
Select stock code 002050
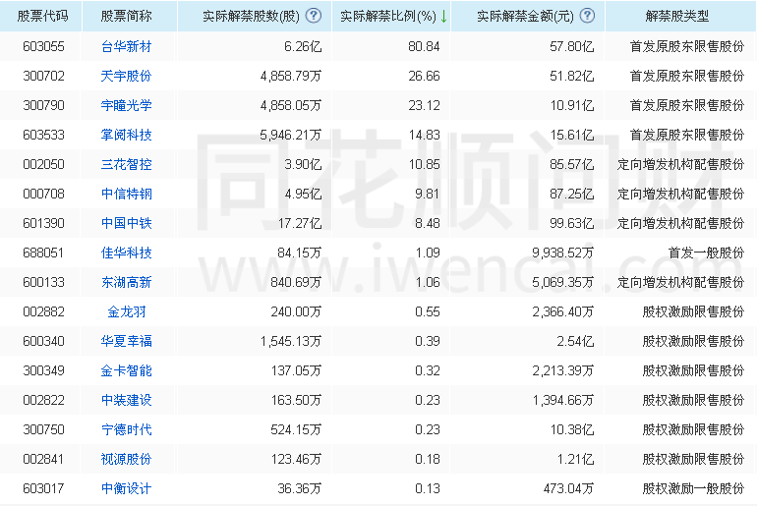click(x=43, y=164)
